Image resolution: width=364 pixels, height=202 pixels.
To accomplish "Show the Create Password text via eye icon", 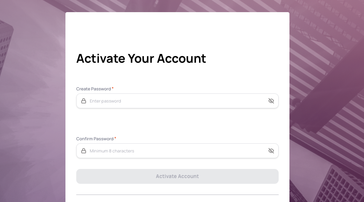I will (271, 101).
